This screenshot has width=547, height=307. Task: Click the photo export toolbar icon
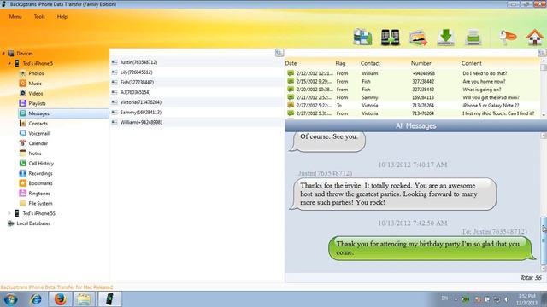418,38
